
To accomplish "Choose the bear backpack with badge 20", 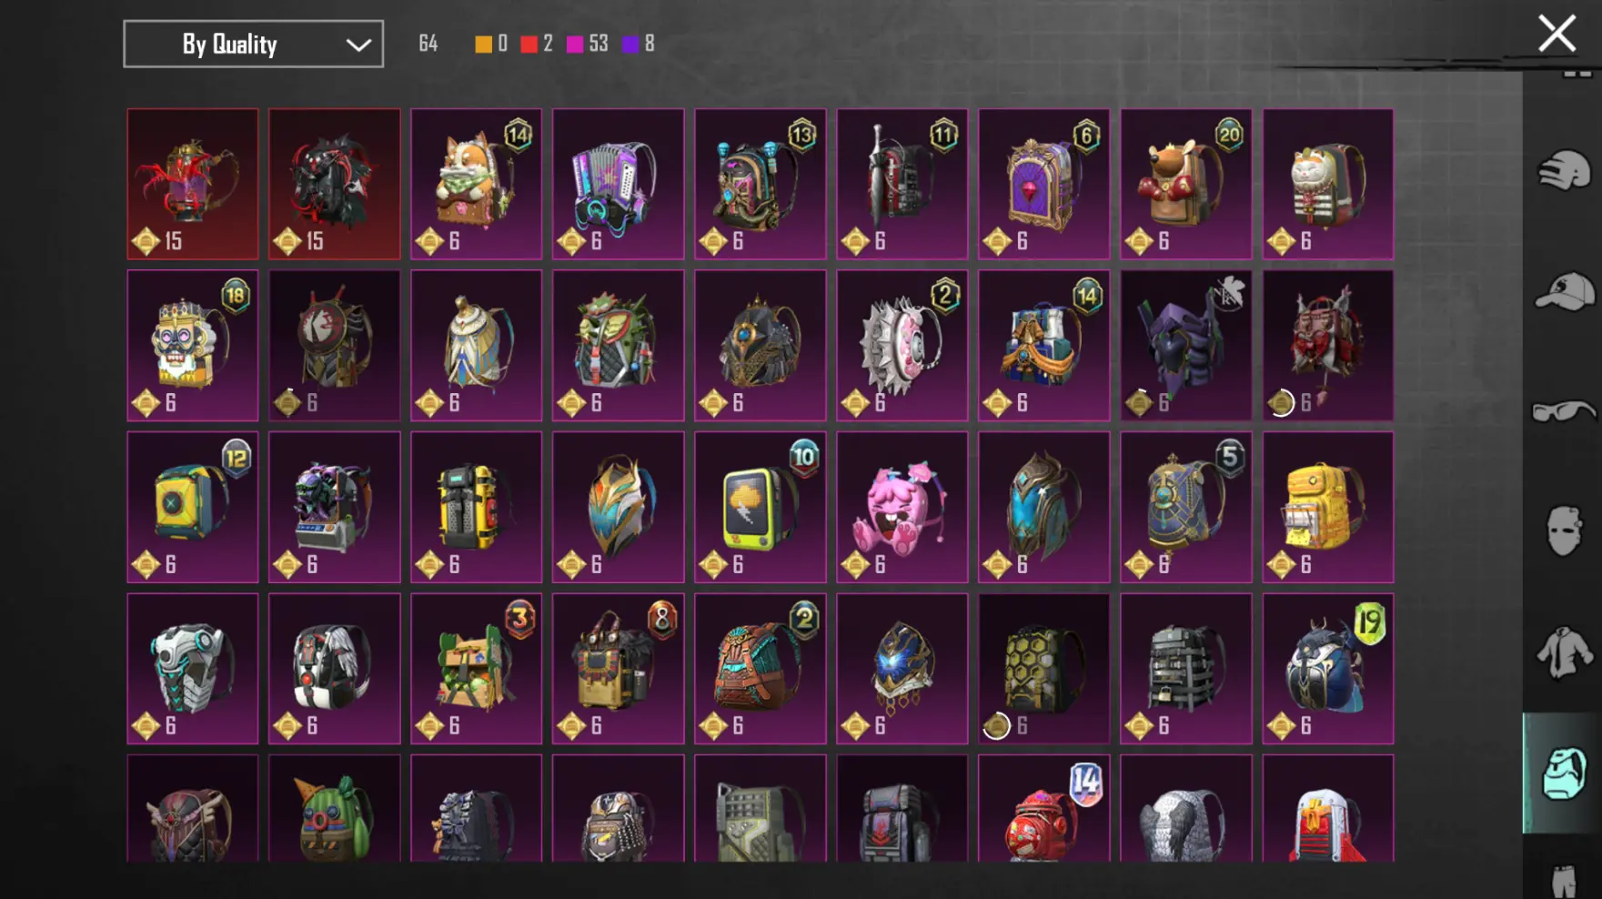I will coord(1185,184).
